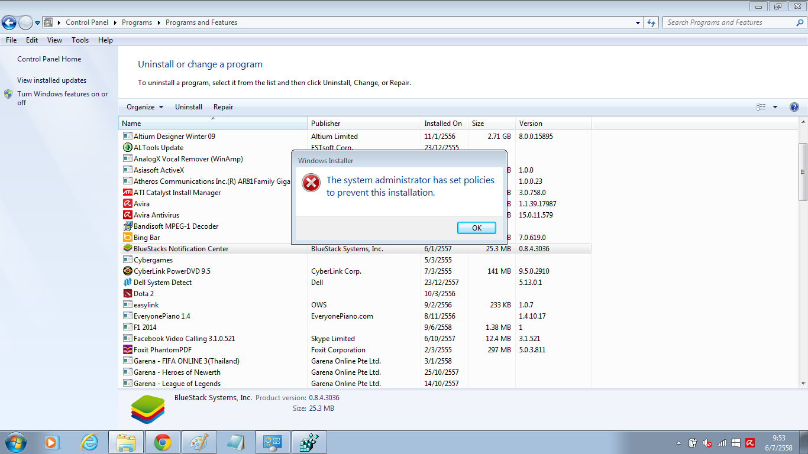Open the File menu
Image resolution: width=808 pixels, height=454 pixels.
coord(11,40)
